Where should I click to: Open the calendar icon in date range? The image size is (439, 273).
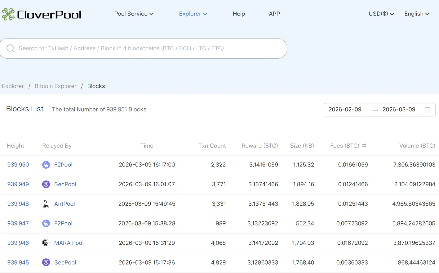click(x=427, y=110)
